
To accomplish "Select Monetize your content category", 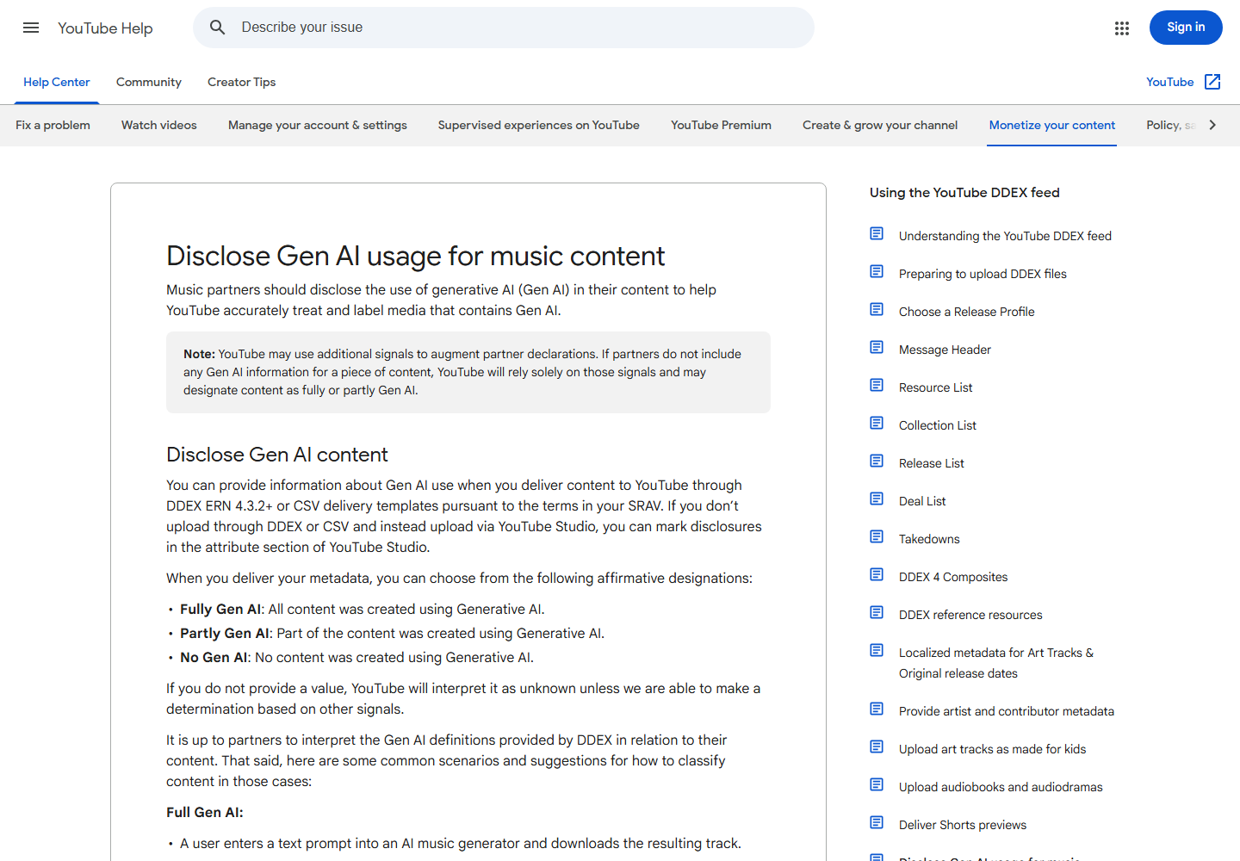I will click(1051, 125).
